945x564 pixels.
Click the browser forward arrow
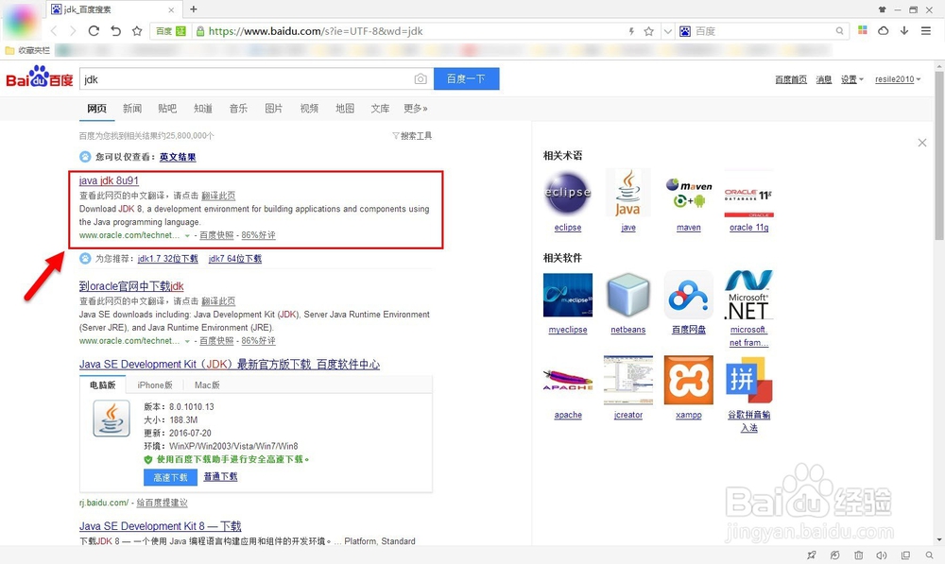click(x=73, y=31)
